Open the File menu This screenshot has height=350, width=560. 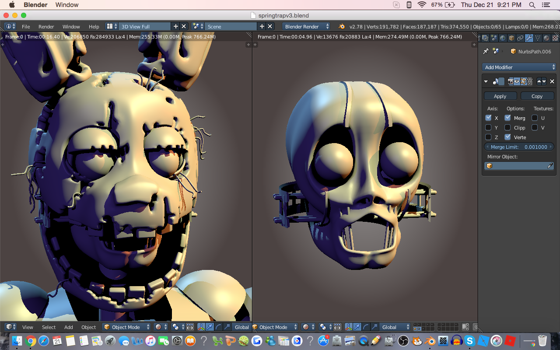pyautogui.click(x=26, y=27)
